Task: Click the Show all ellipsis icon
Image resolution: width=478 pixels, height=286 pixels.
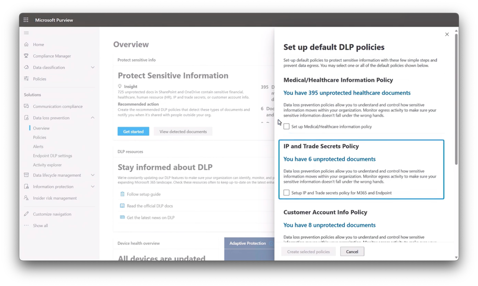Action: (26, 226)
